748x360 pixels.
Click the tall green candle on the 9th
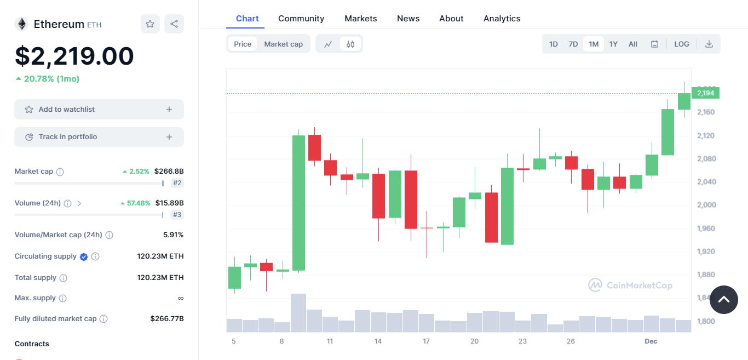[298, 203]
